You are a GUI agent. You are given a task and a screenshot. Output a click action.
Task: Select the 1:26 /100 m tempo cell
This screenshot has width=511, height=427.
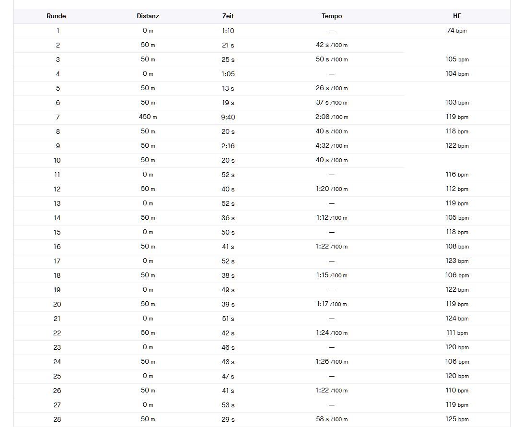(x=332, y=362)
